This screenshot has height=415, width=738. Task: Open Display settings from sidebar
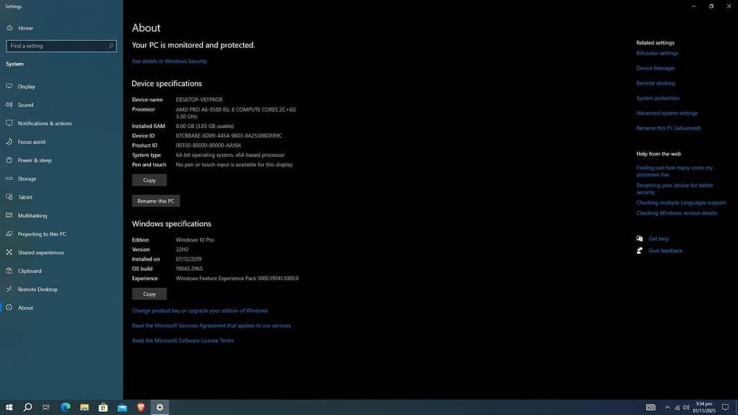point(26,86)
